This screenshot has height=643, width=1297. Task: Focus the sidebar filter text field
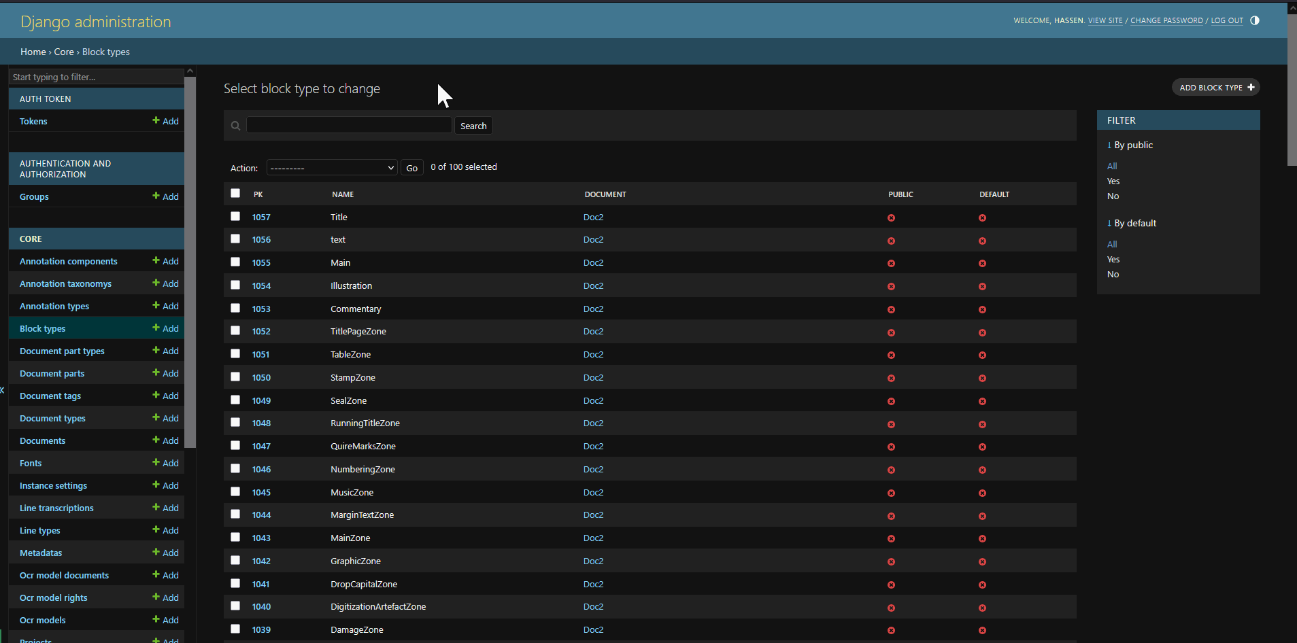96,77
